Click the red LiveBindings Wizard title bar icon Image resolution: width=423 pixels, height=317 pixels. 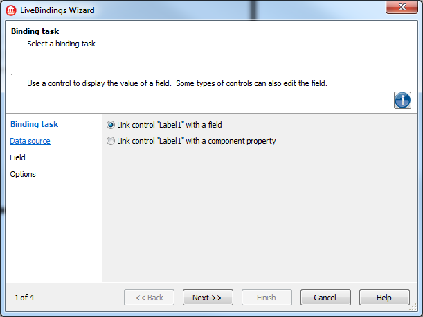coord(11,10)
